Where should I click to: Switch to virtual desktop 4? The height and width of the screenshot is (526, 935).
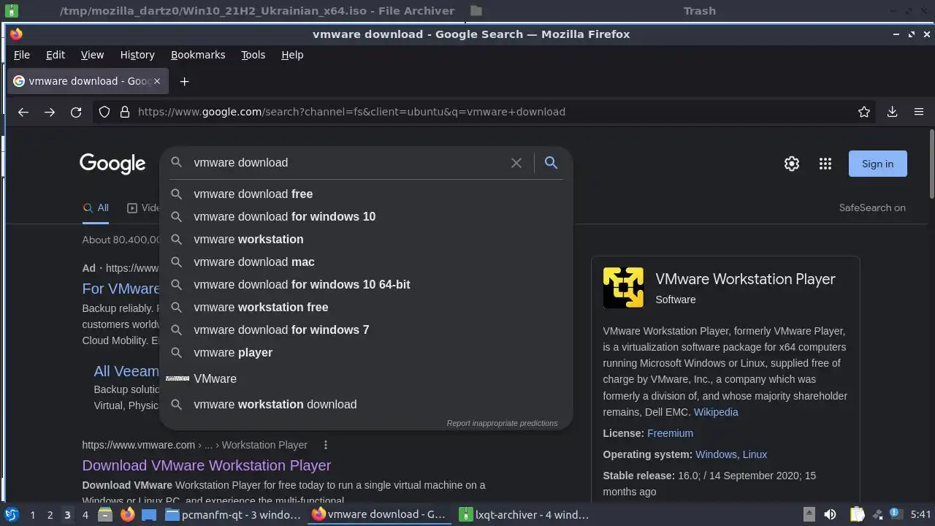[85, 515]
